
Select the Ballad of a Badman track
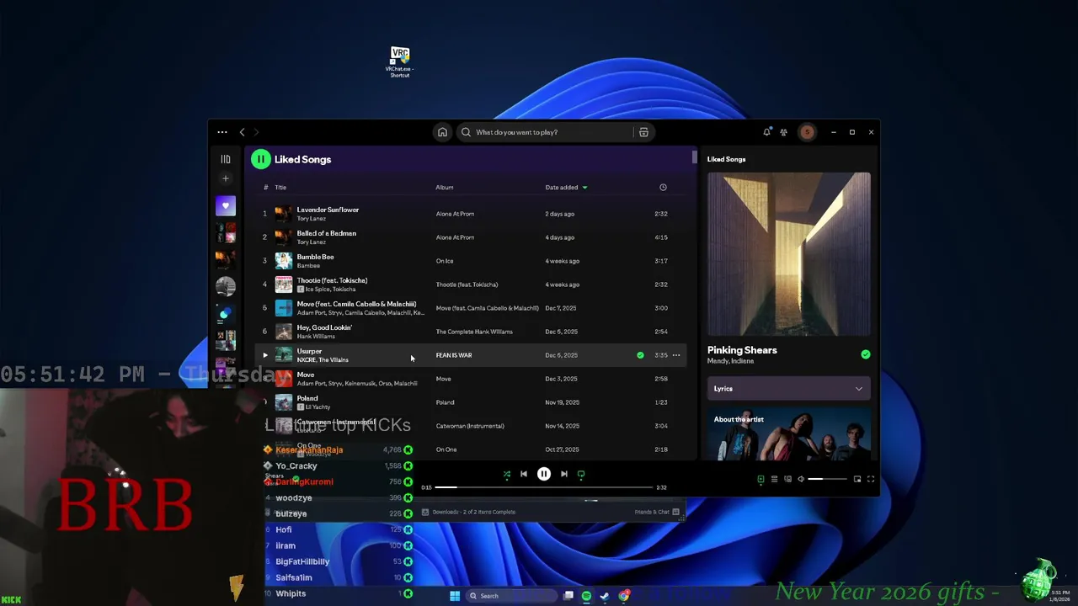pos(472,237)
